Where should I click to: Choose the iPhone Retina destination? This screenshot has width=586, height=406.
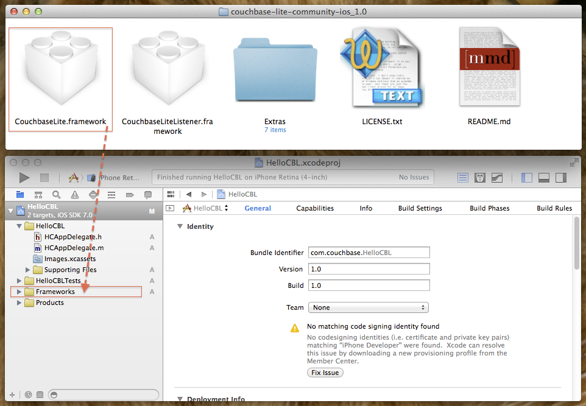tap(115, 178)
